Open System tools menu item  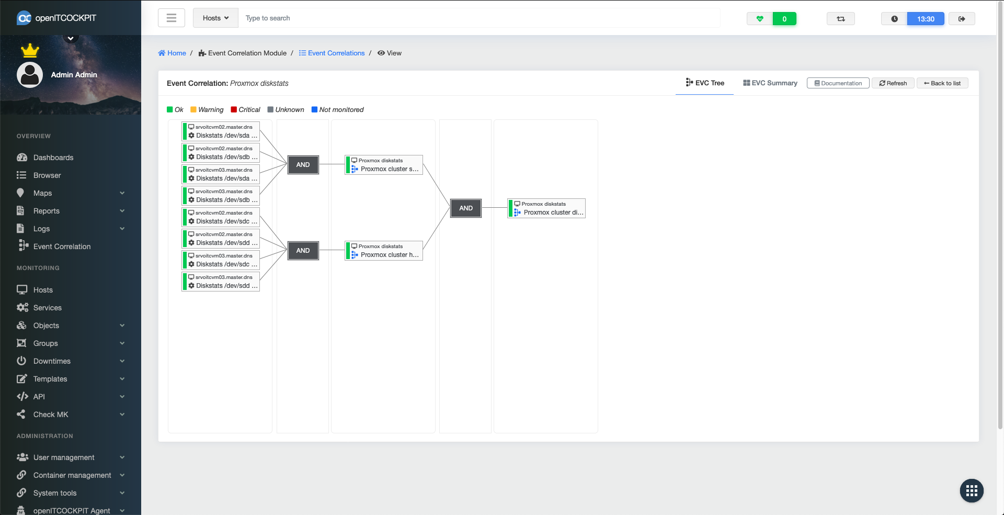click(x=71, y=493)
